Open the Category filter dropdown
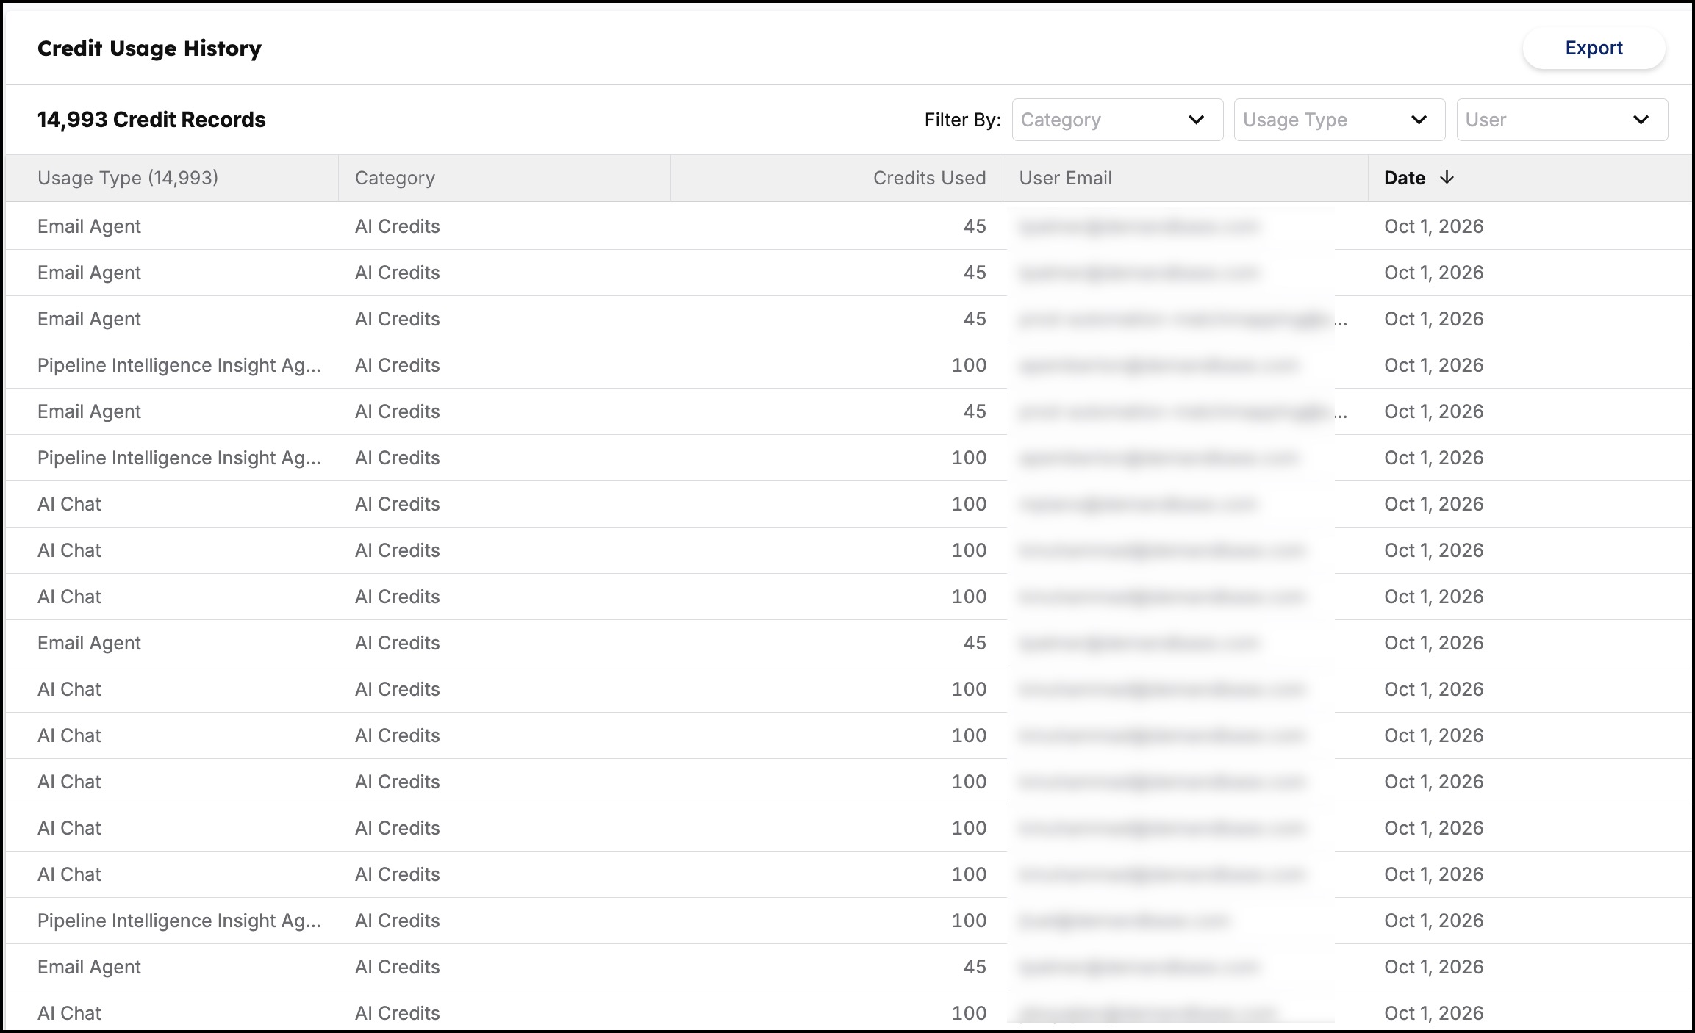The image size is (1695, 1033). [x=1117, y=120]
